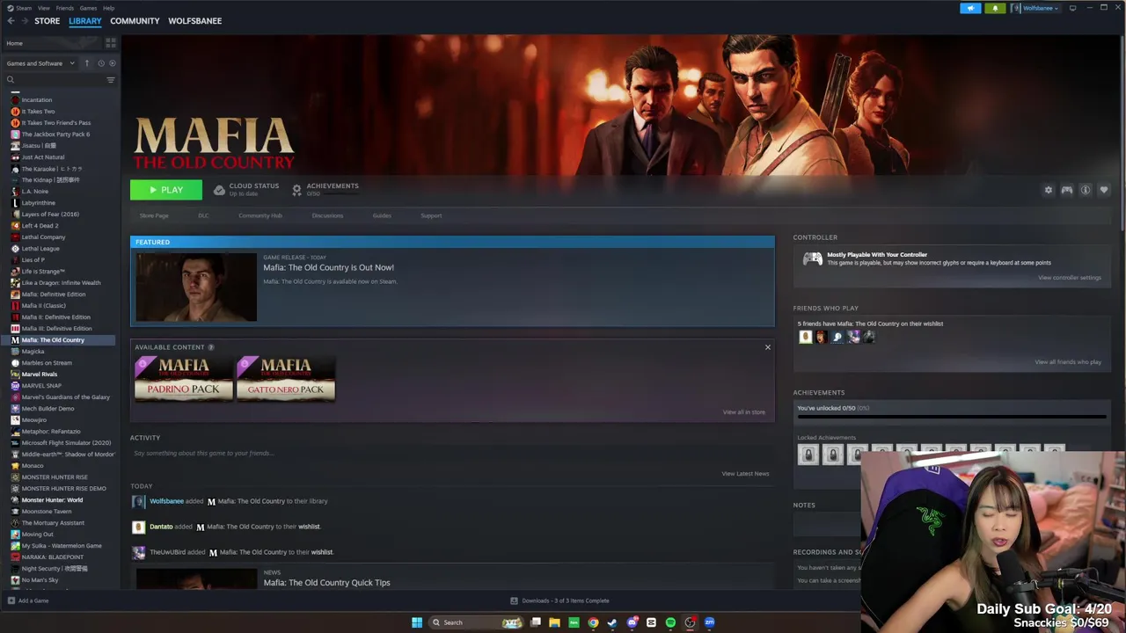Add game to favorites heart icon
The width and height of the screenshot is (1126, 633).
tap(1104, 190)
